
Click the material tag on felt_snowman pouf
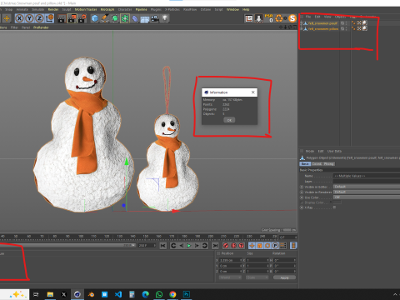point(365,23)
